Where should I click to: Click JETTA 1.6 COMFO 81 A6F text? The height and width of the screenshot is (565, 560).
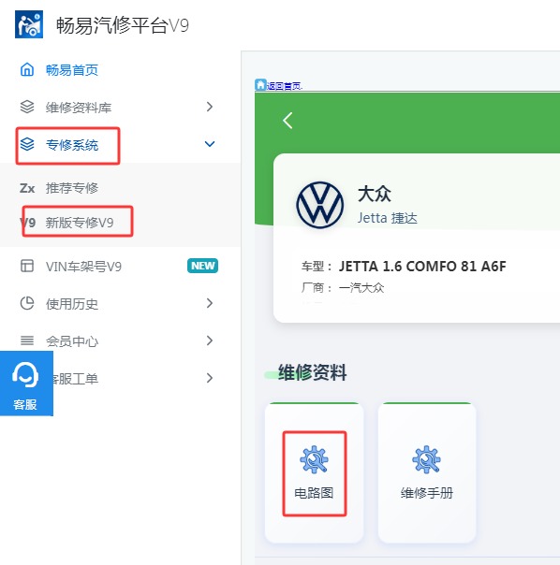tap(422, 267)
